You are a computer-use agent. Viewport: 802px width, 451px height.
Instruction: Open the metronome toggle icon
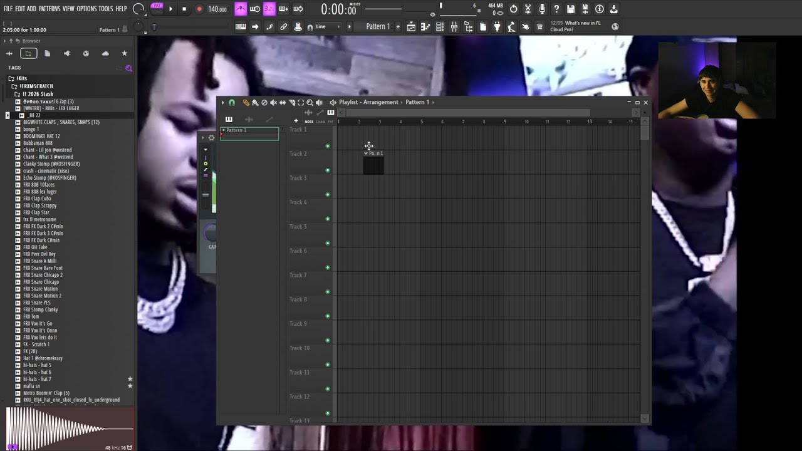241,9
